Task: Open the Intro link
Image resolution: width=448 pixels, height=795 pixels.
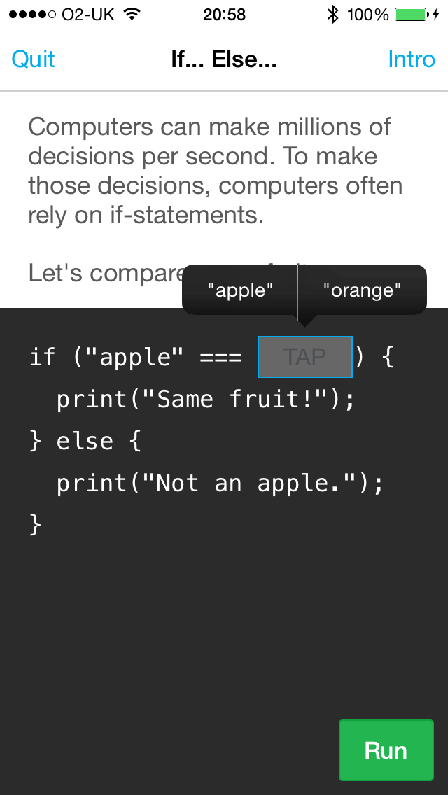Action: click(x=412, y=59)
